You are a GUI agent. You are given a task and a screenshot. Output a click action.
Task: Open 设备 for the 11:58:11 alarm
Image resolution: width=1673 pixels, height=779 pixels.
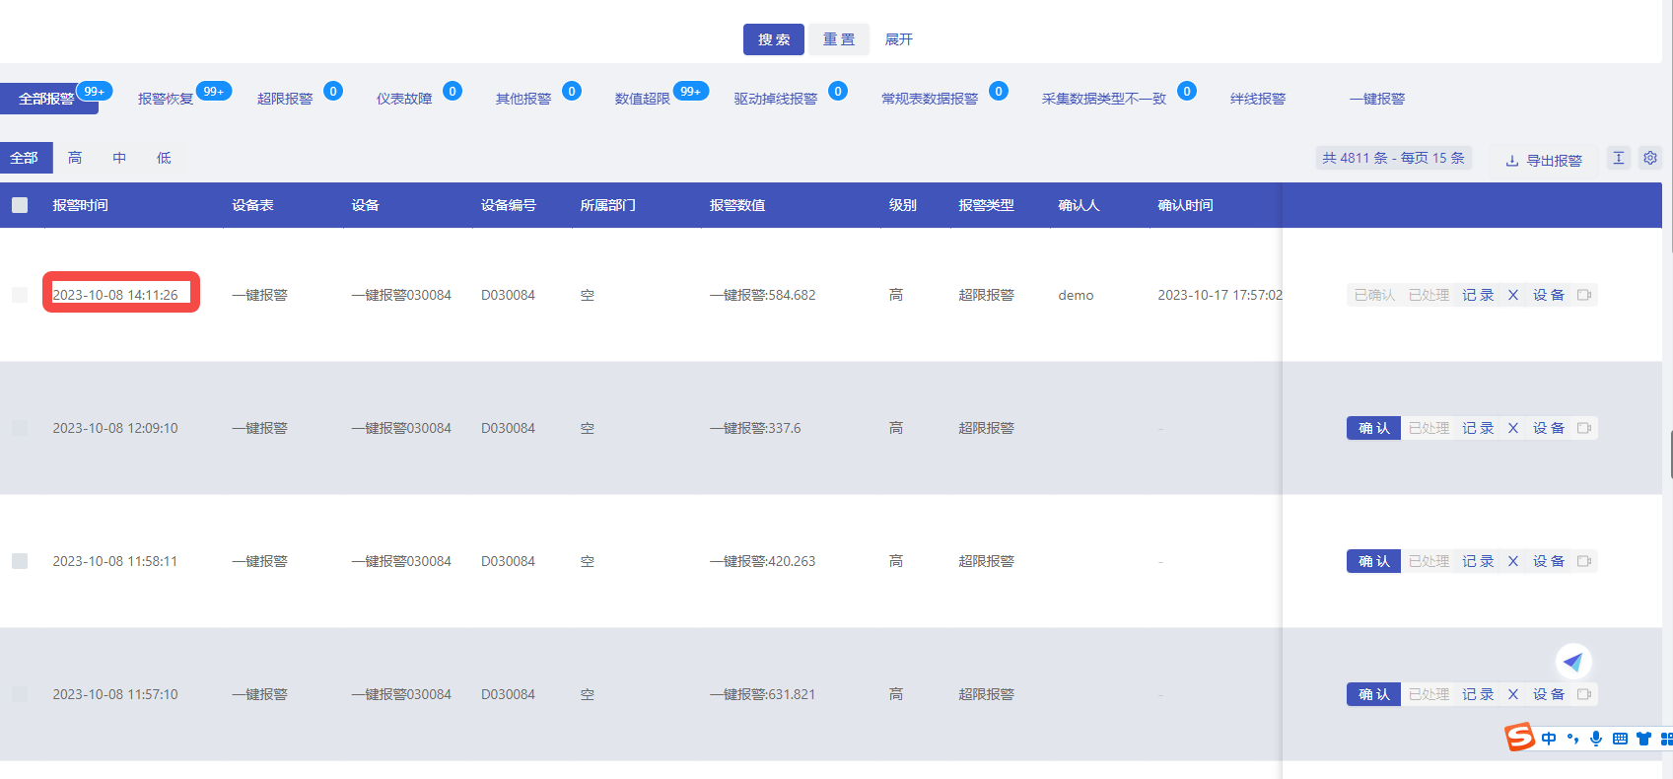tap(1549, 561)
